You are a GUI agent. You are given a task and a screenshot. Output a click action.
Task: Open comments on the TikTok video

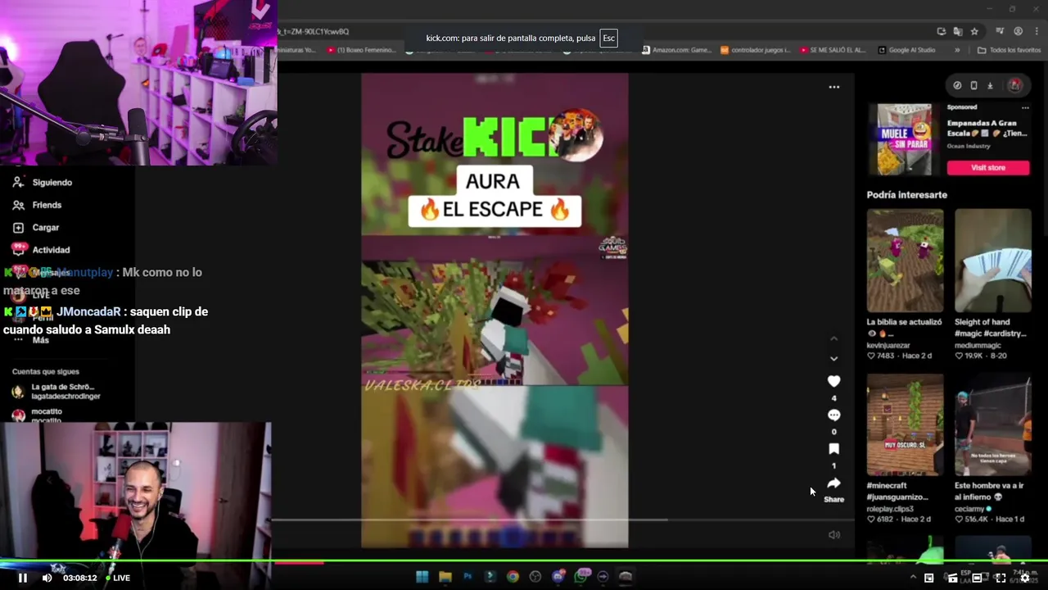pos(833,415)
